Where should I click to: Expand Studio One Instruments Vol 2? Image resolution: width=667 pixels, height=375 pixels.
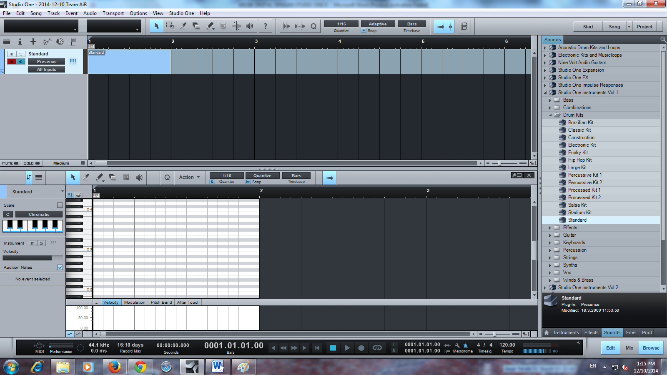click(545, 287)
